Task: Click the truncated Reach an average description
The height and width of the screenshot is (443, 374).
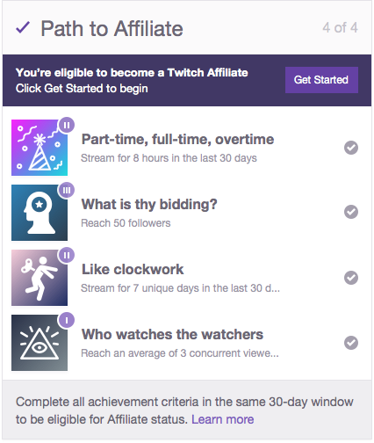Action: [x=180, y=353]
